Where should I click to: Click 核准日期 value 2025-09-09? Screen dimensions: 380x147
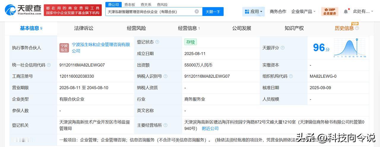coord(320,88)
